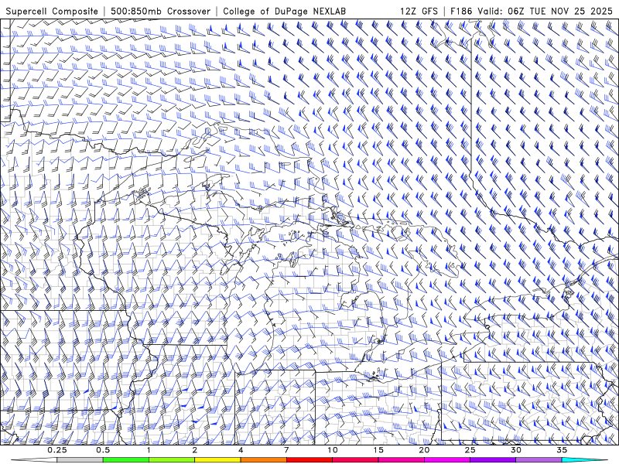
Task: Click the '30' legend tick label
Action: click(x=516, y=450)
